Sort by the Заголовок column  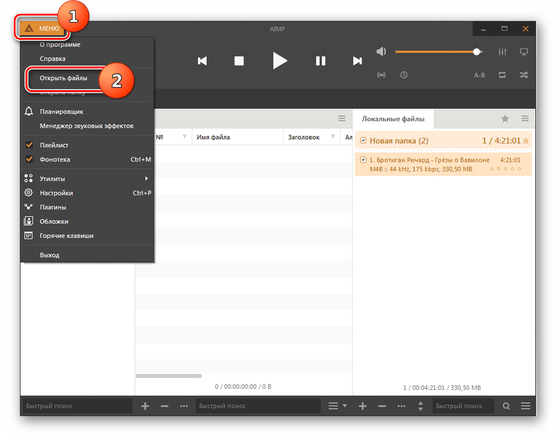pyautogui.click(x=304, y=137)
